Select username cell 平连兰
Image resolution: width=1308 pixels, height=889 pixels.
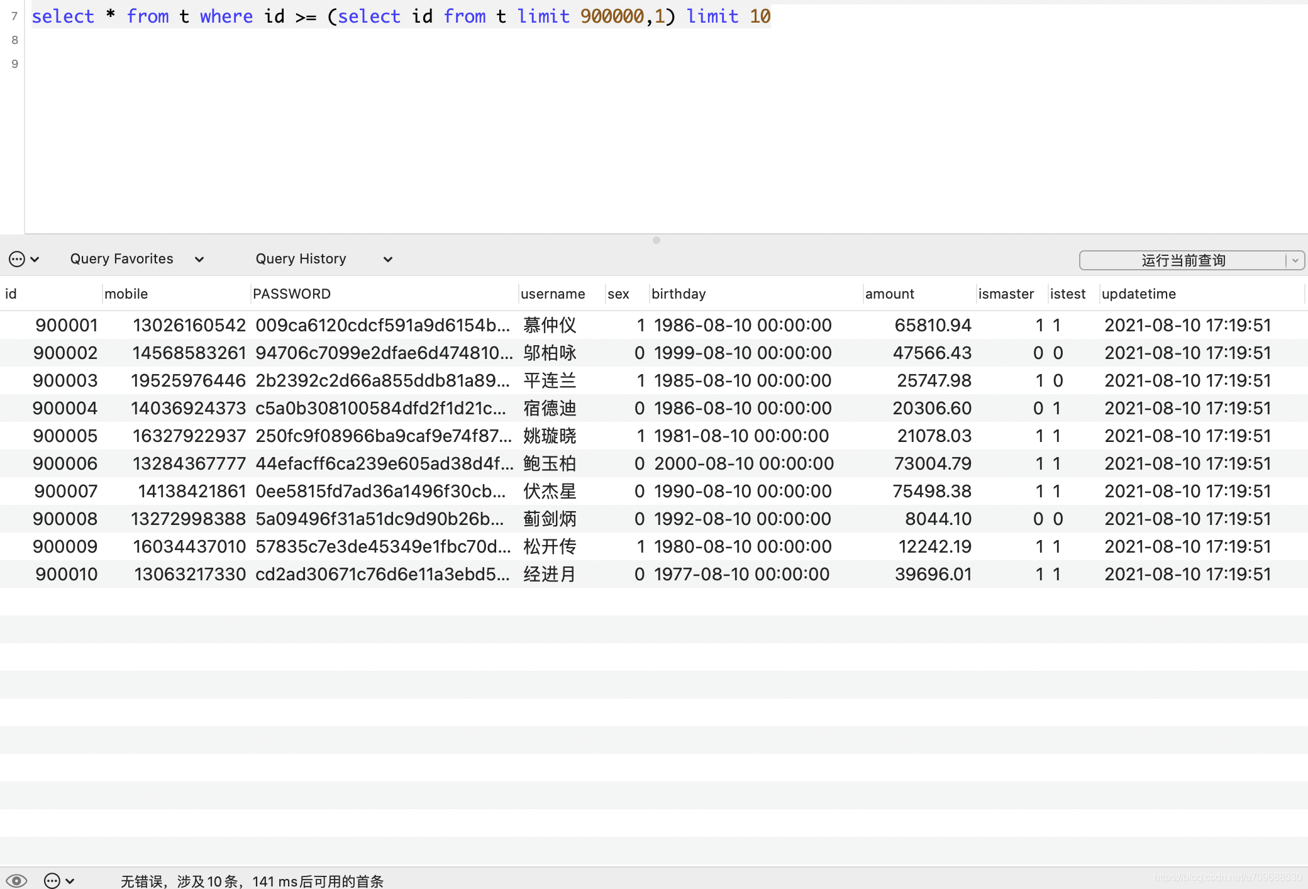[x=550, y=380]
